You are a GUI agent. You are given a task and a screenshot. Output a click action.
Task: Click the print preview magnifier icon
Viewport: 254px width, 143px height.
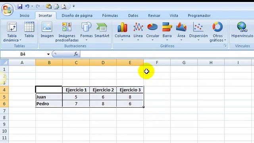64,6
